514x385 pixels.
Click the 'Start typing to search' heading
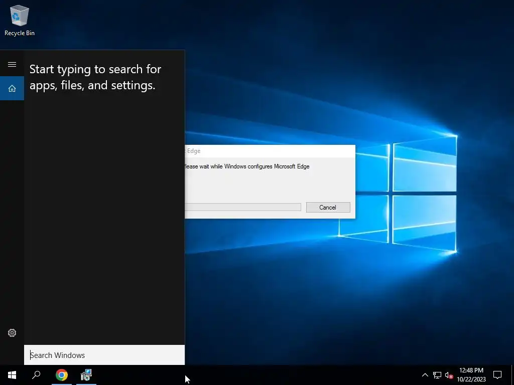tap(95, 77)
